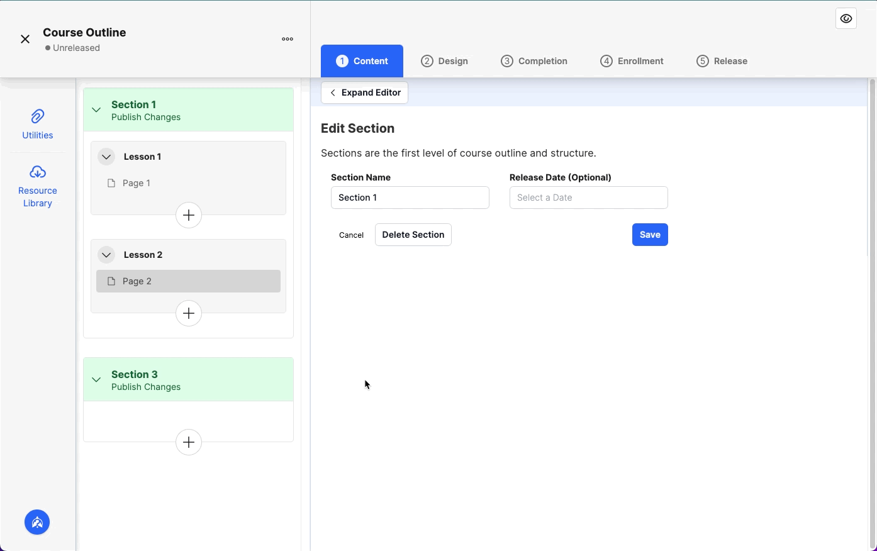The width and height of the screenshot is (877, 551).
Task: Add item under Lesson 2 plus button
Action: pos(189,313)
